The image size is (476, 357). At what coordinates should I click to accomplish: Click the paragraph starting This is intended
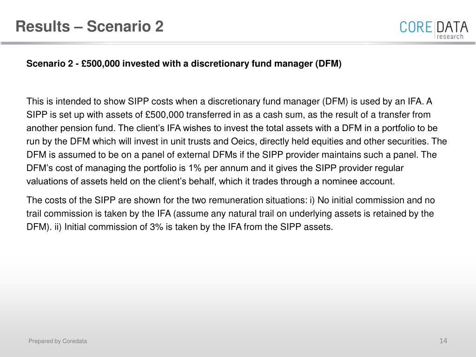coord(237,141)
